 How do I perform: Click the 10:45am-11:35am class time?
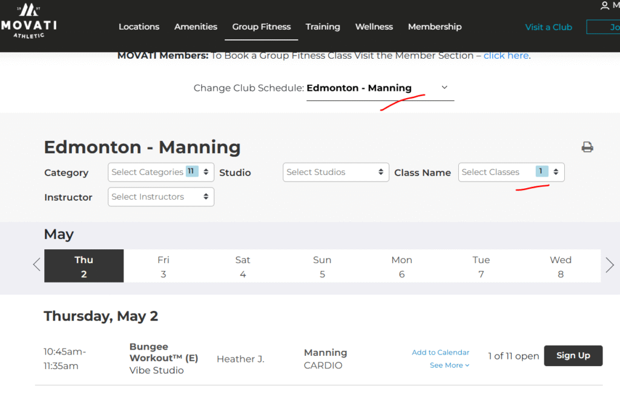tap(65, 359)
